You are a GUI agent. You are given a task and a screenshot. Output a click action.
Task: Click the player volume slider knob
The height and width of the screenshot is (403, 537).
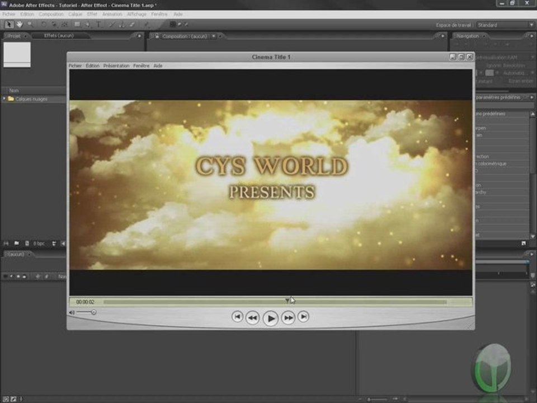(93, 312)
